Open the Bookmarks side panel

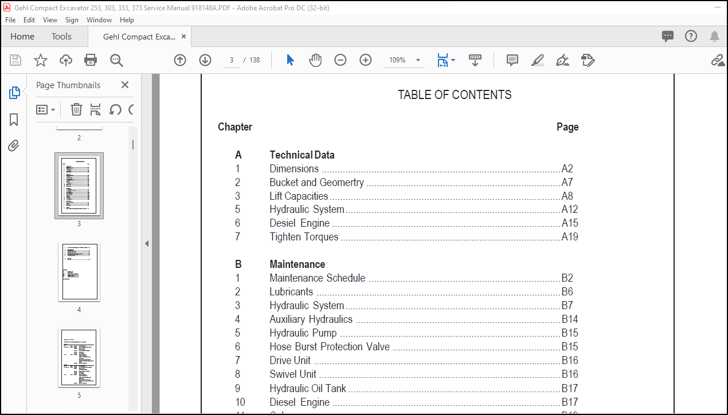click(14, 120)
